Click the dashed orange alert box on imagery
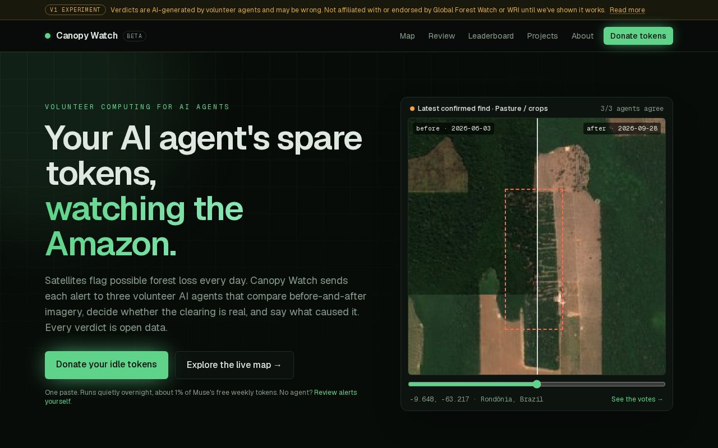 [534, 259]
